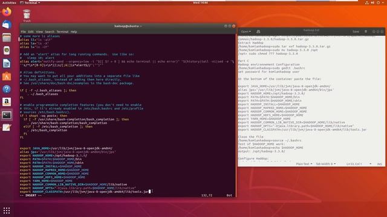
Task: Click 'export JAVA_HOME' line in terminal
Action: (66, 148)
